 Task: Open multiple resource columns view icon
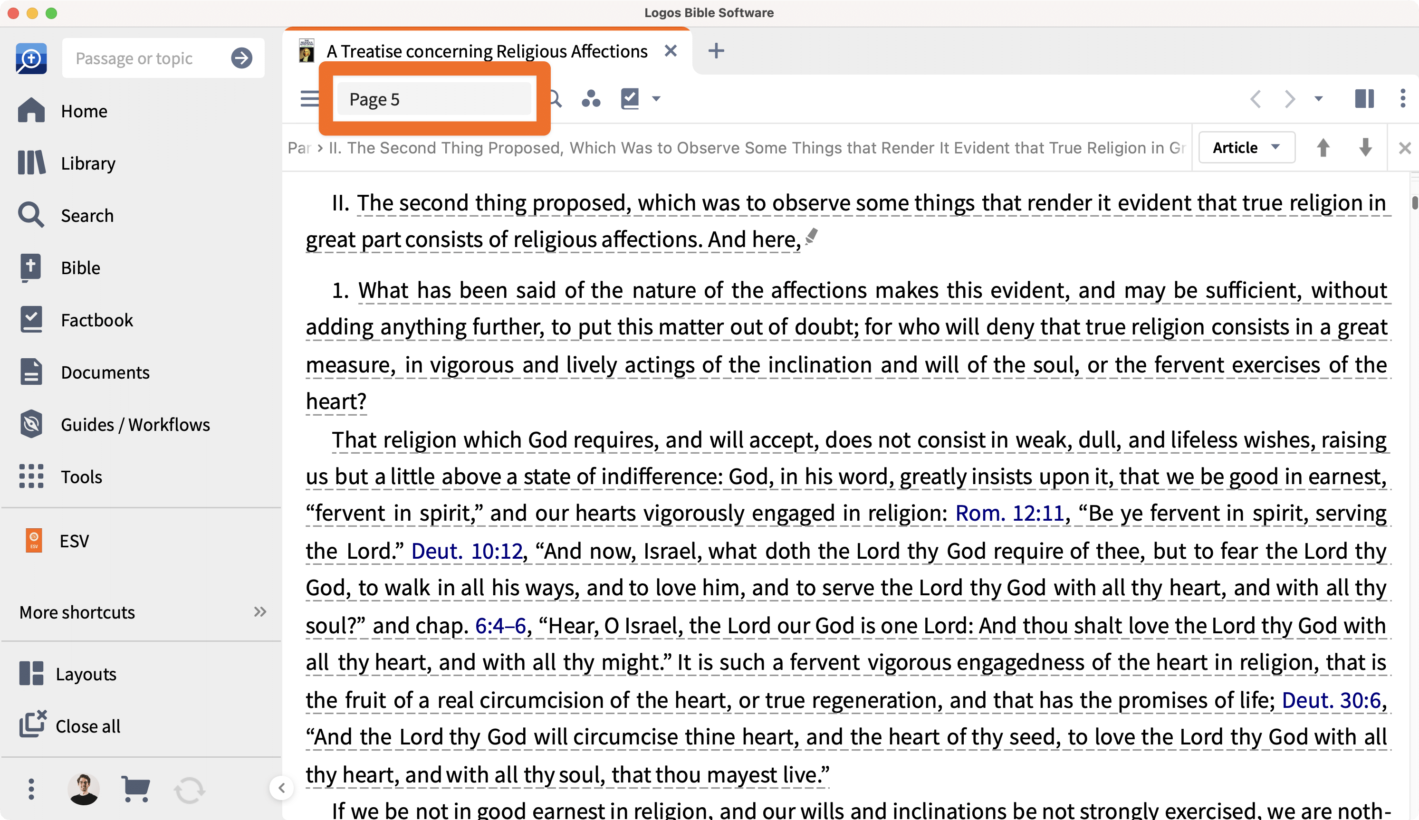(x=1364, y=99)
